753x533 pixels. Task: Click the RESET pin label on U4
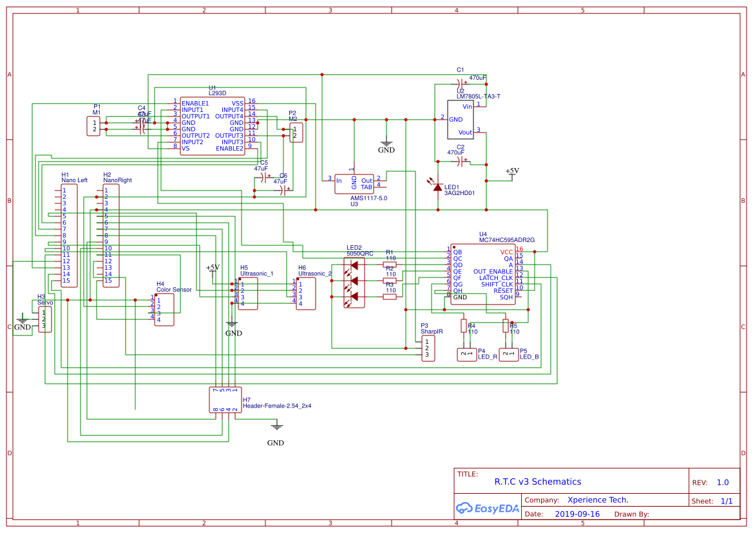point(503,291)
